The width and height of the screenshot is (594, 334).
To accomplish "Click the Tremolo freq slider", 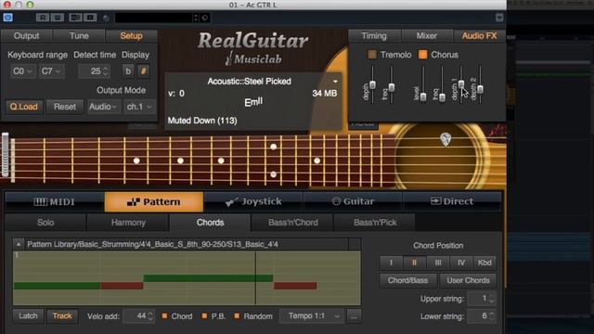I will tap(392, 87).
